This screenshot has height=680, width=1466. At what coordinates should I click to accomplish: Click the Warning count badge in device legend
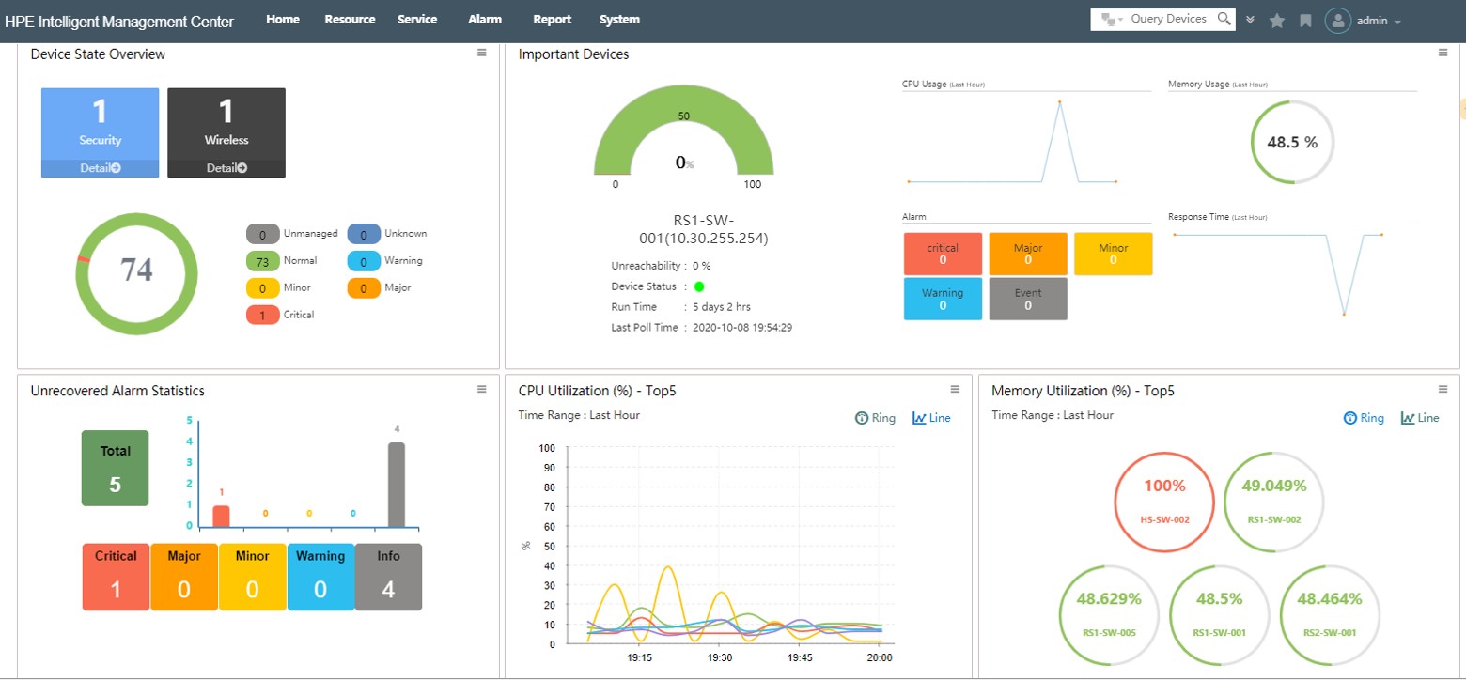click(x=364, y=261)
